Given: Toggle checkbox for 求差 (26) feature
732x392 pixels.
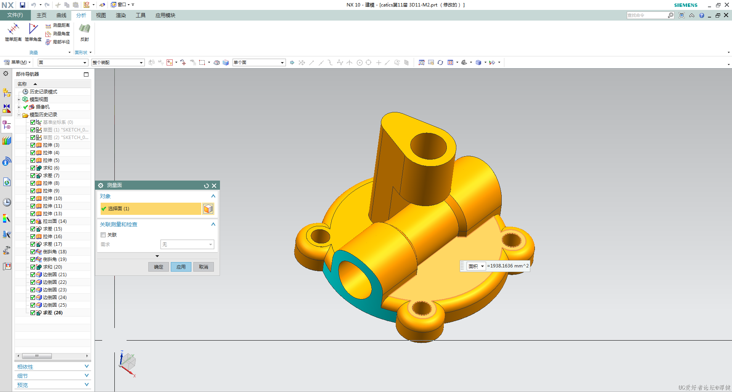Looking at the screenshot, I should [33, 313].
